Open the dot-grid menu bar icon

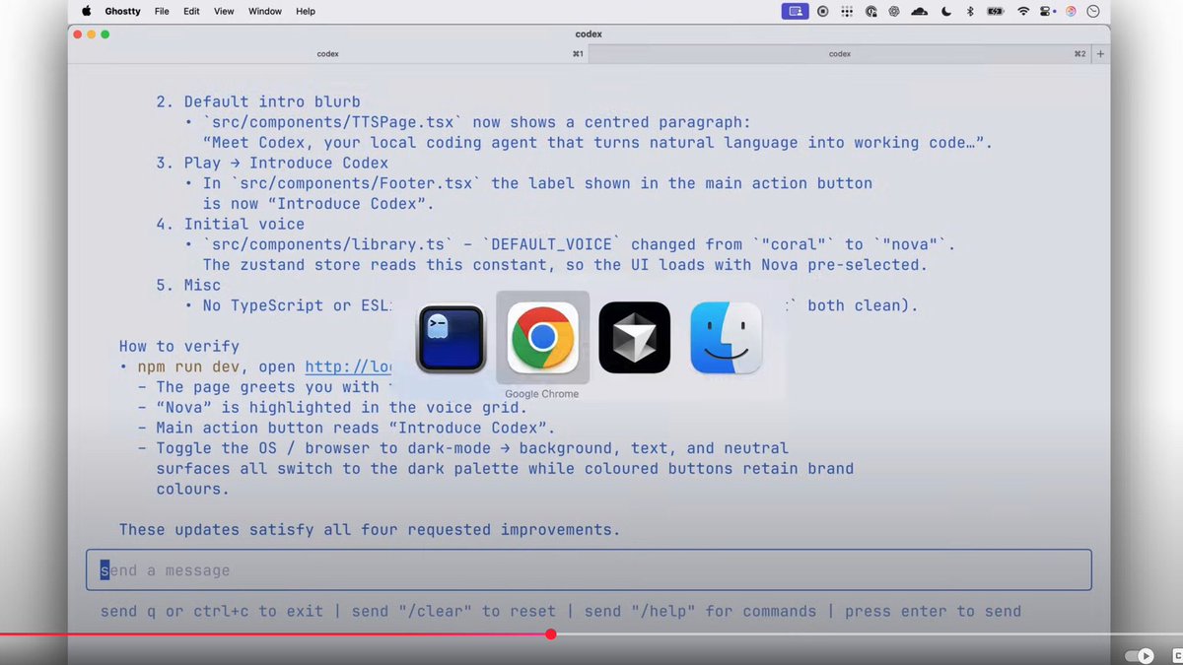coord(847,11)
